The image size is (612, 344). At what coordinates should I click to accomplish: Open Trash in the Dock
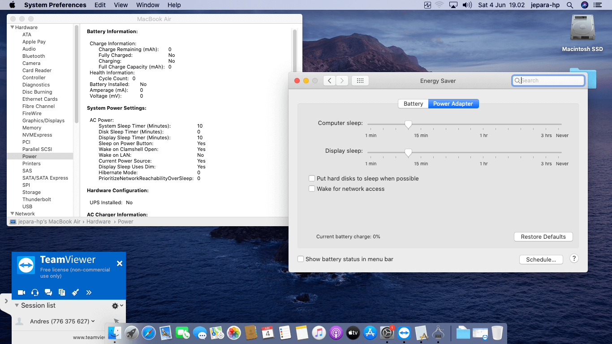pos(497,333)
